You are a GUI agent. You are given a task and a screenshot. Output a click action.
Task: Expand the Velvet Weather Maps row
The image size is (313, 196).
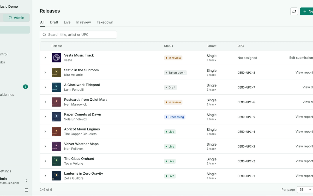(x=45, y=146)
